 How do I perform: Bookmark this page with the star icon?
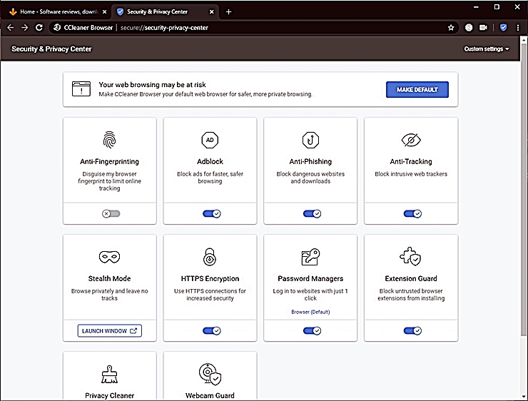[x=451, y=28]
